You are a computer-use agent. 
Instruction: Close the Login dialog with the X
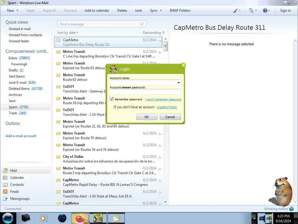pyautogui.click(x=183, y=65)
